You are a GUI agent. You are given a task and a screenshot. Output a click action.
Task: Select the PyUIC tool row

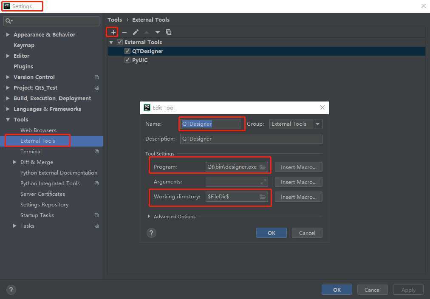click(x=266, y=60)
